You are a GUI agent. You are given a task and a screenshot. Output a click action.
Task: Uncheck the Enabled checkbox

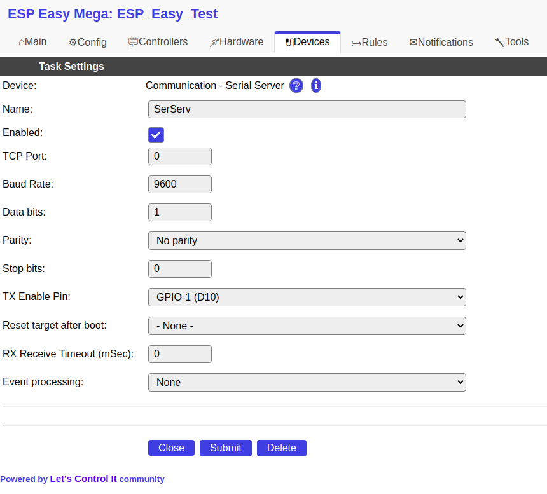click(156, 135)
